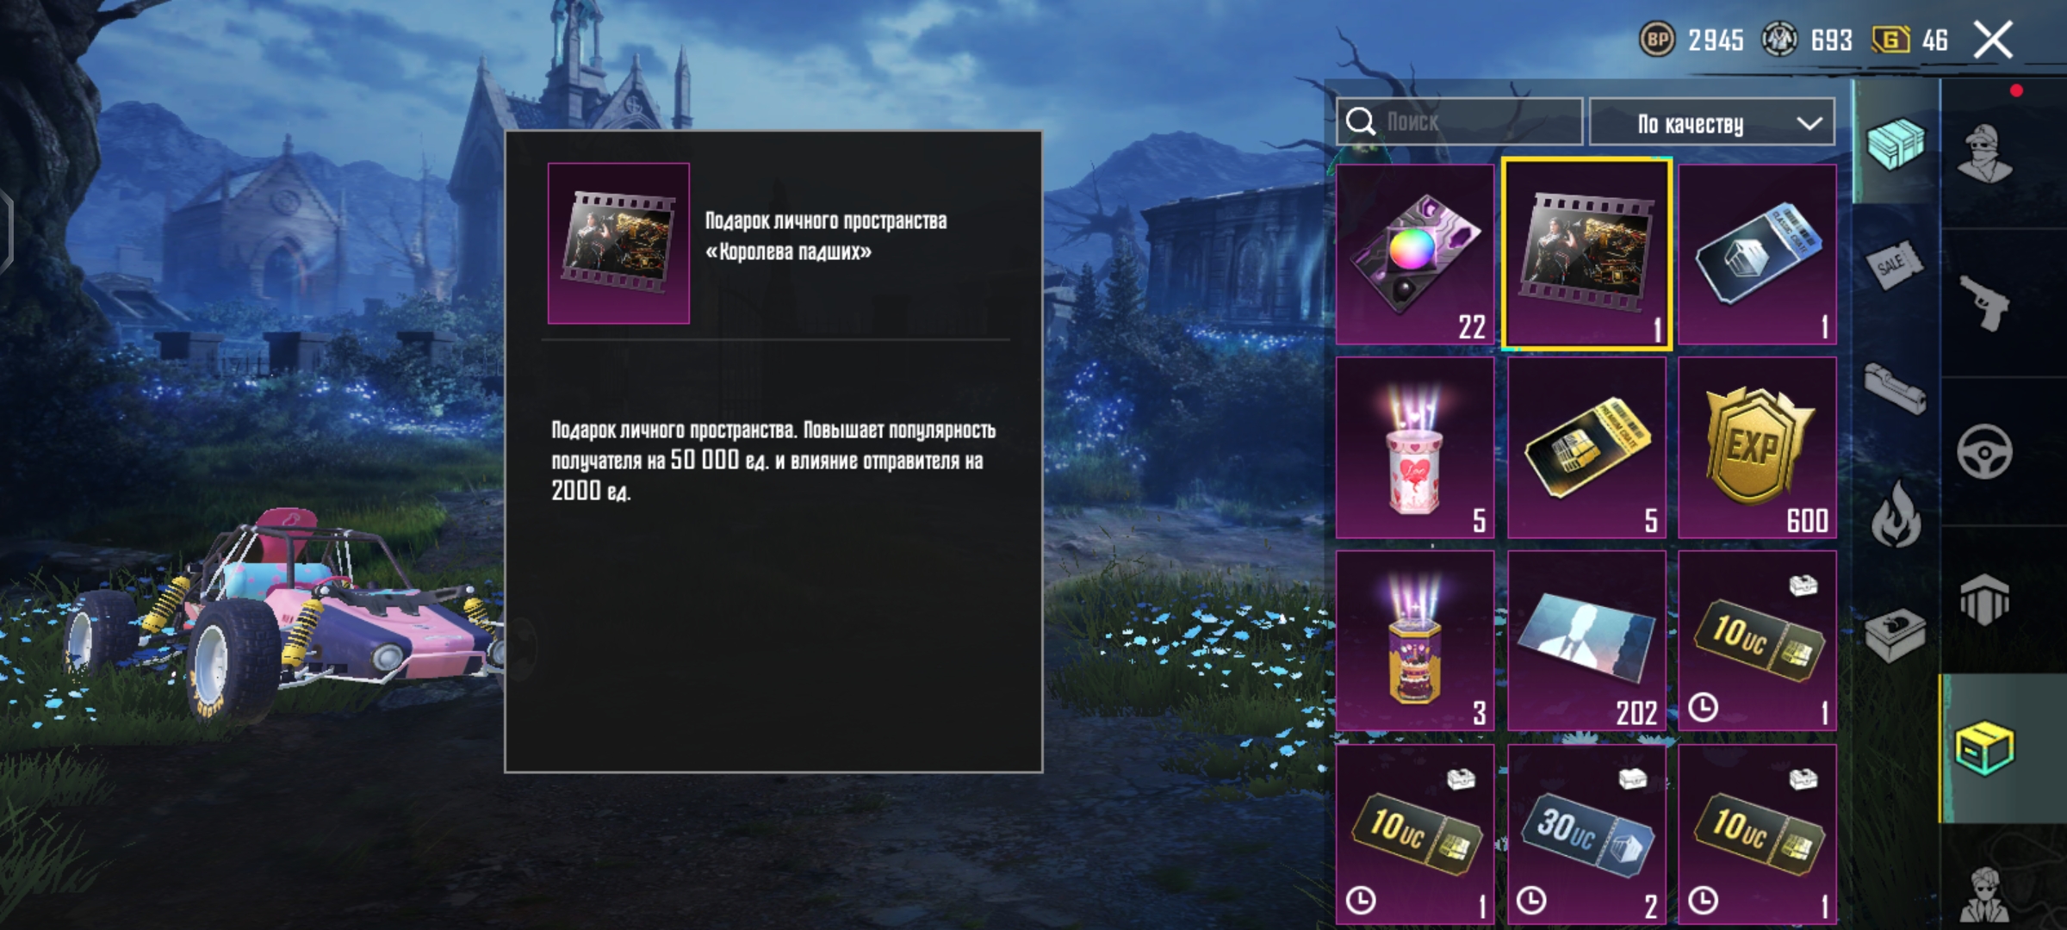This screenshot has height=930, width=2067.
Task: Select the pistol weapons category
Action: tap(1984, 303)
